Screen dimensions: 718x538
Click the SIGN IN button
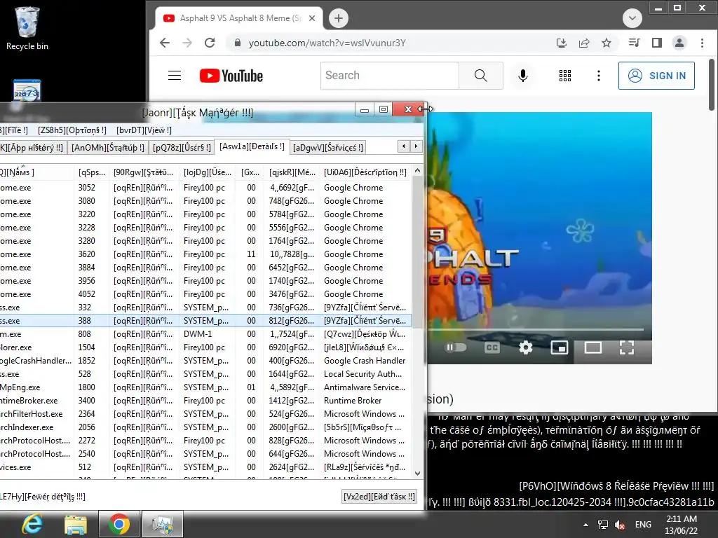[656, 76]
